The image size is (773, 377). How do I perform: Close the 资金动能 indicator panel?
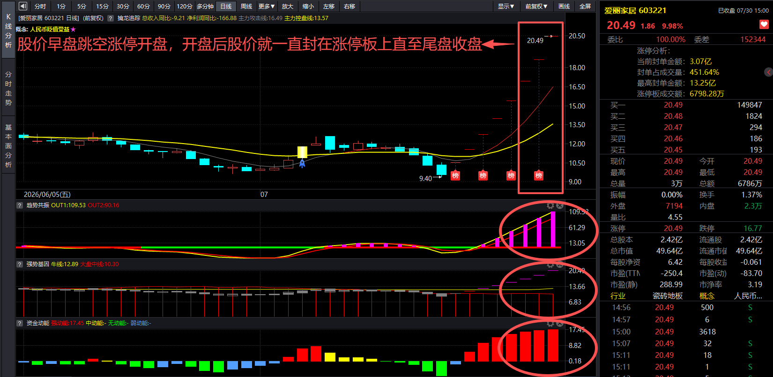(559, 324)
